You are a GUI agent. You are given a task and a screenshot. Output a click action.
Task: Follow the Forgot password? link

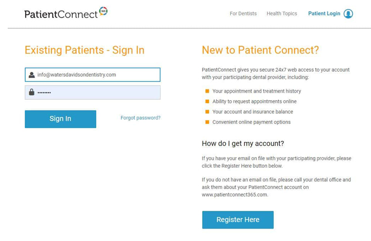140,118
